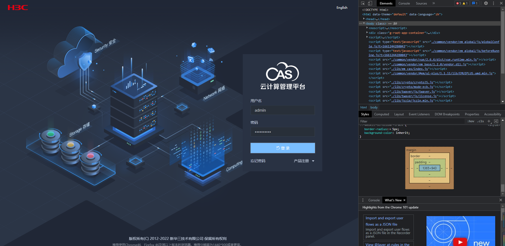This screenshot has width=505, height=246.
Task: Switch to the Elements tab
Action: 386,3
